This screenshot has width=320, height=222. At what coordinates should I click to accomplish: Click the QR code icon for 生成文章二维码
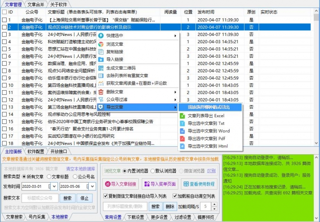101,68
